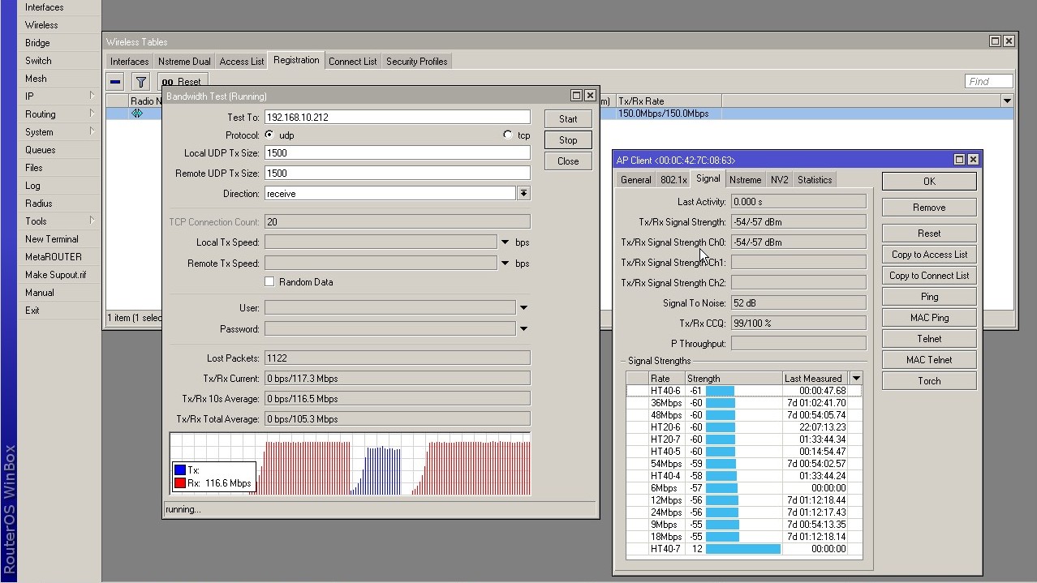Click Start in Bandwidth Test
The width and height of the screenshot is (1037, 583).
tap(568, 119)
